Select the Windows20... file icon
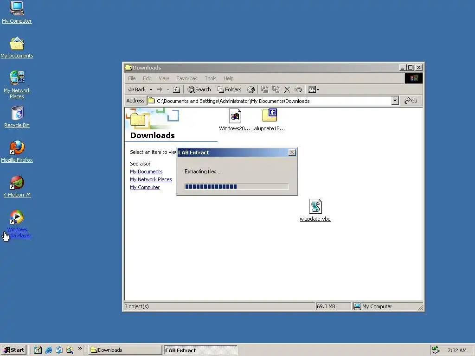 (x=235, y=120)
